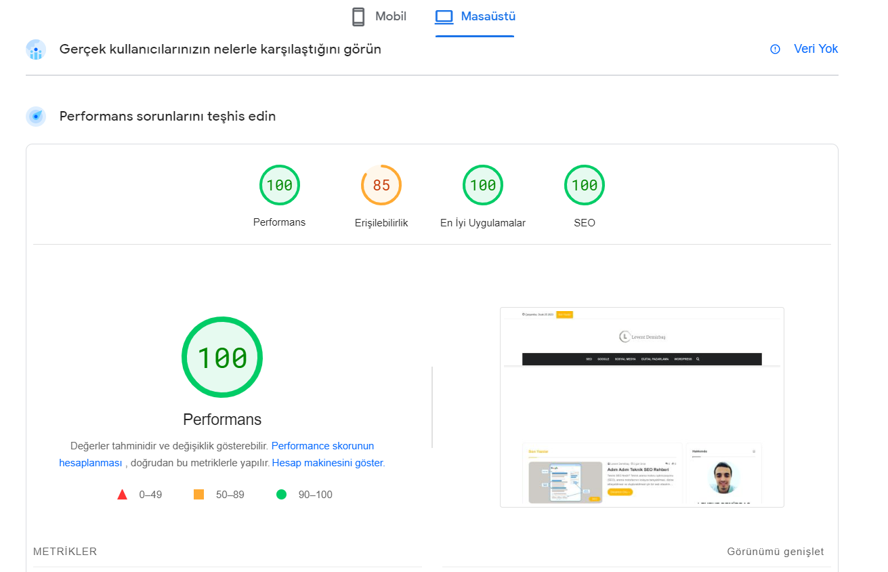Click the large Performans title text
Image resolution: width=888 pixels, height=572 pixels.
[x=222, y=420]
